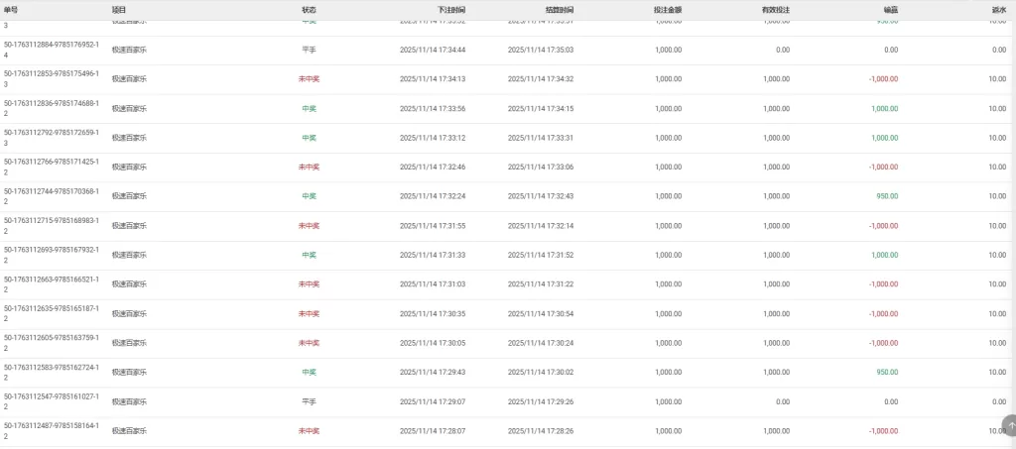The width and height of the screenshot is (1016, 449).
Task: Click the 输赢 column header
Action: click(x=890, y=9)
